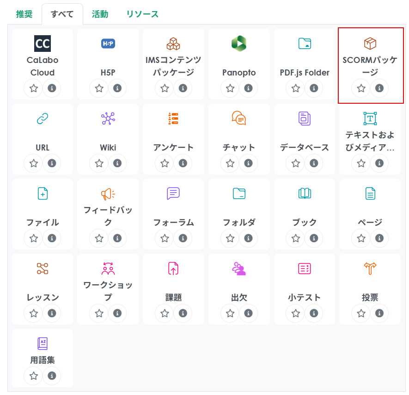
Task: Click the CaLabo Cloud icon
Action: point(43,44)
